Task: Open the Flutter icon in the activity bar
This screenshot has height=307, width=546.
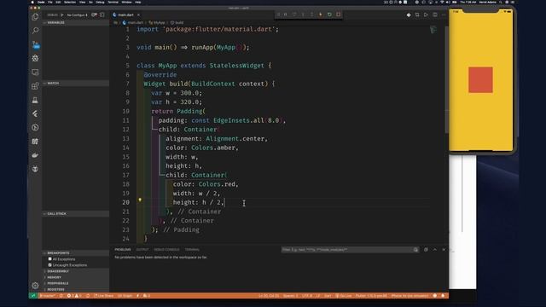Action: coord(35,113)
